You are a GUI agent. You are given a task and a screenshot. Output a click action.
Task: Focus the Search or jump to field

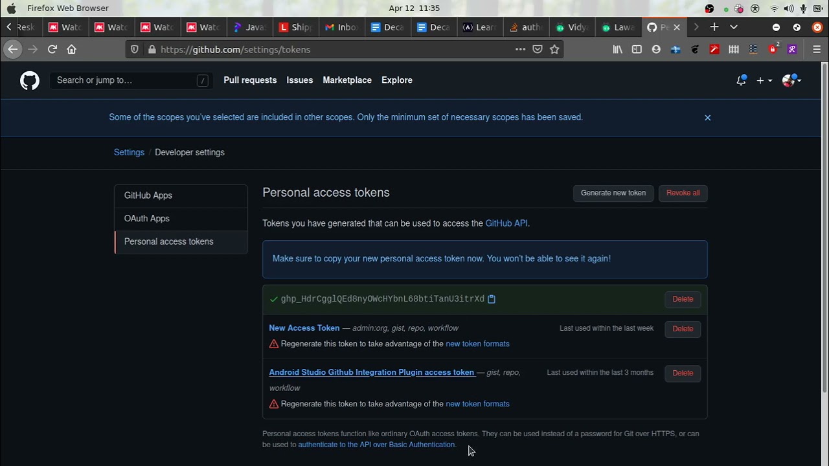[131, 80]
